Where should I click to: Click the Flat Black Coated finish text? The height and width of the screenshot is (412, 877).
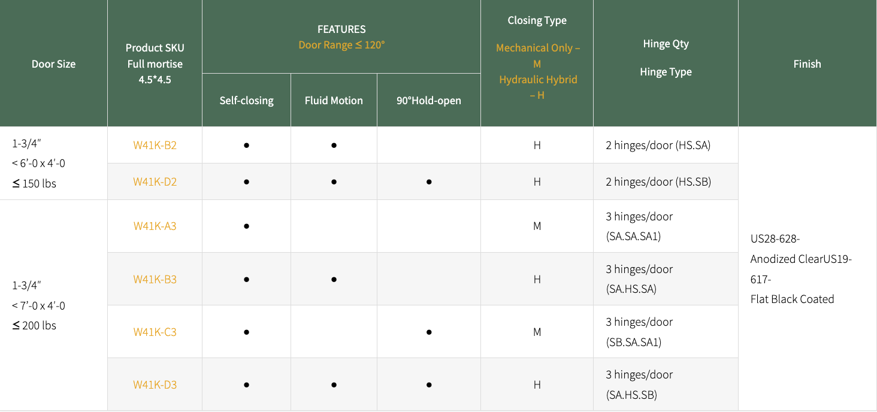coord(792,299)
